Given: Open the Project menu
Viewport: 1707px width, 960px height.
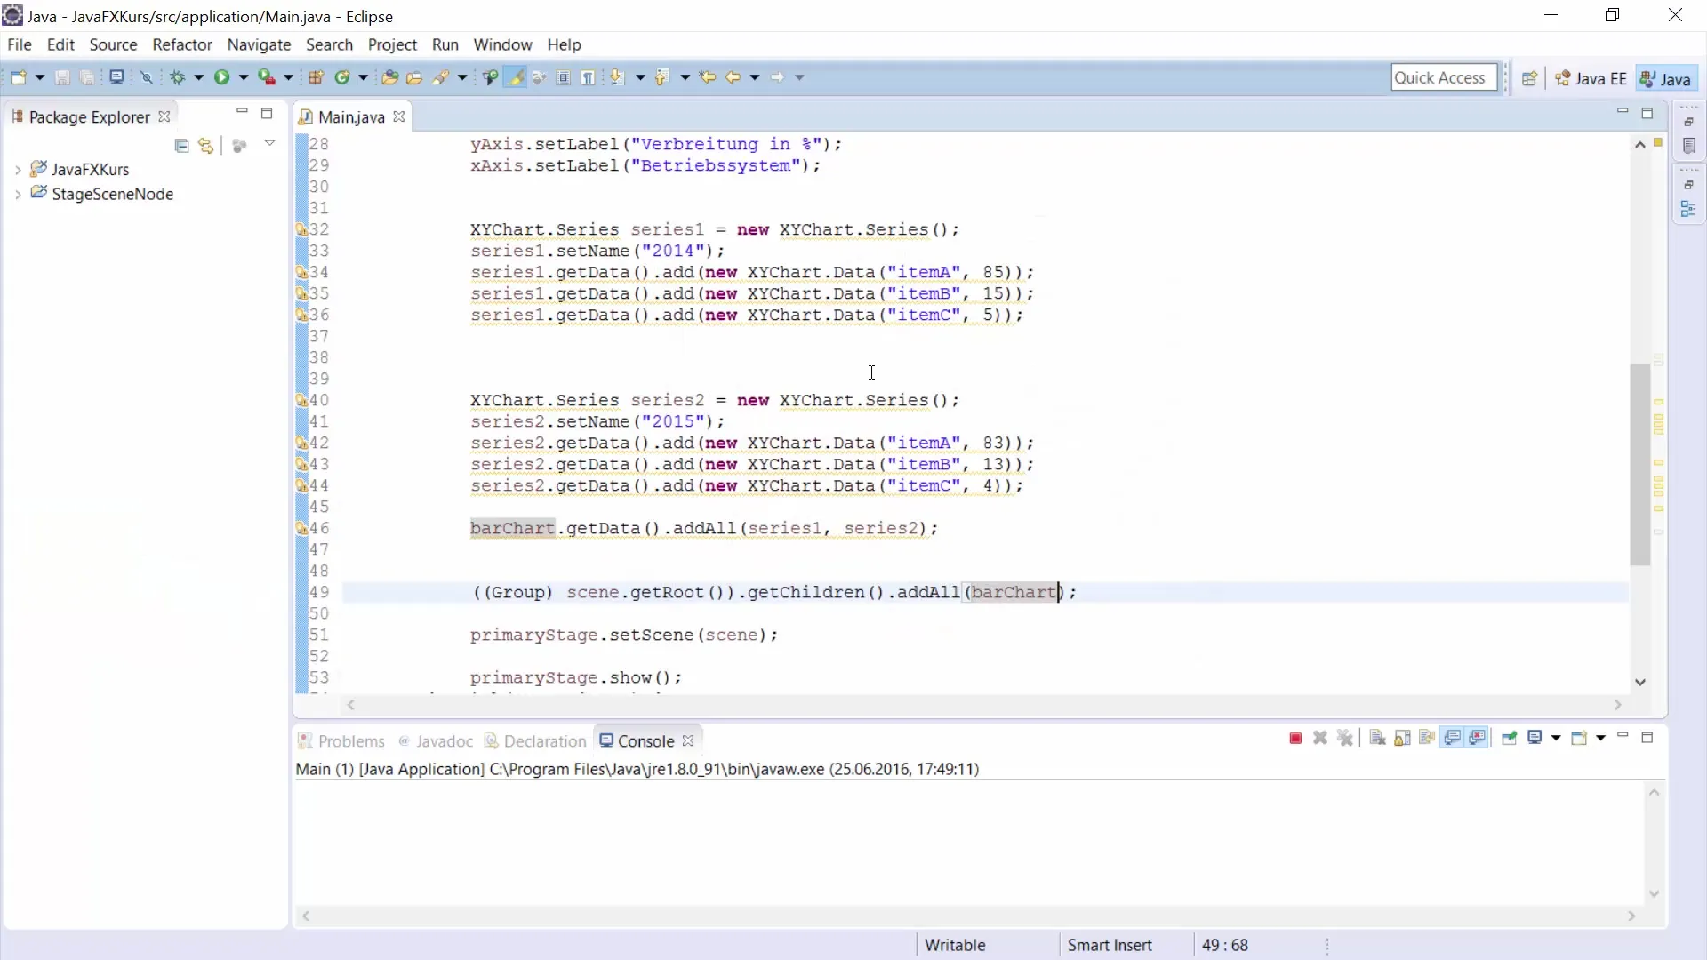Looking at the screenshot, I should pyautogui.click(x=392, y=44).
